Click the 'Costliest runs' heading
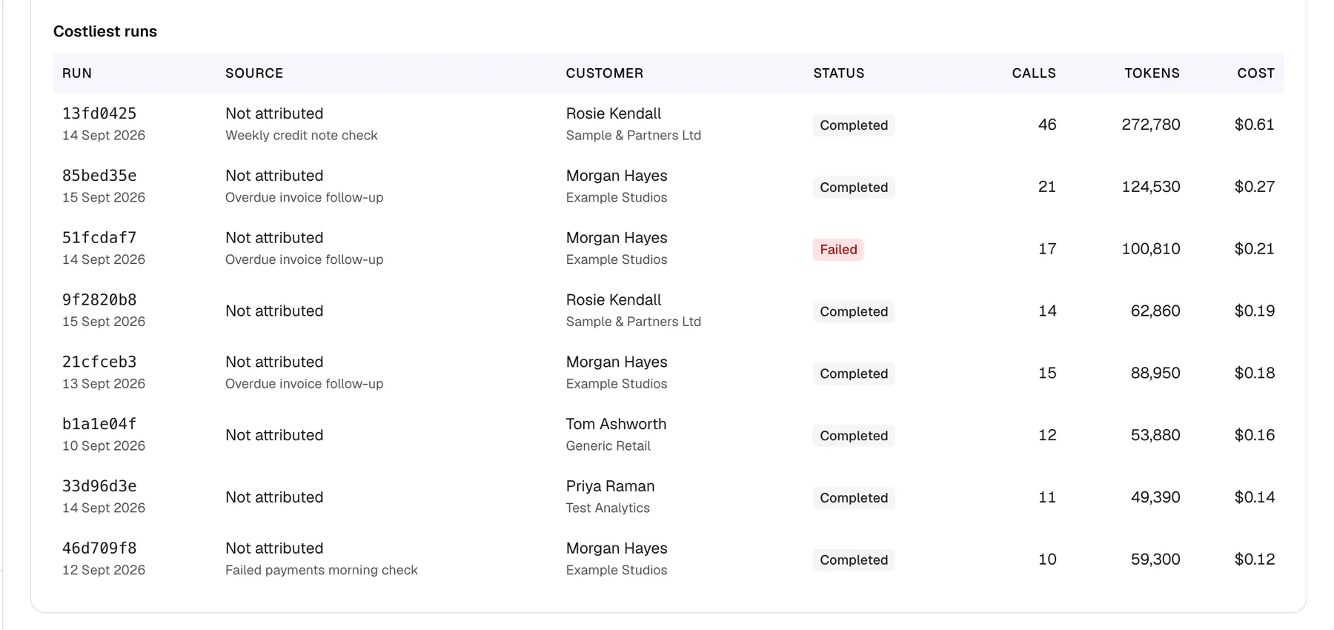This screenshot has width=1334, height=630. click(x=105, y=31)
